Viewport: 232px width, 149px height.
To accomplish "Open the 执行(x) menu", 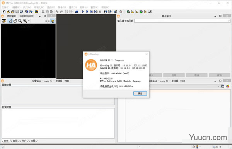I will click(x=27, y=7).
